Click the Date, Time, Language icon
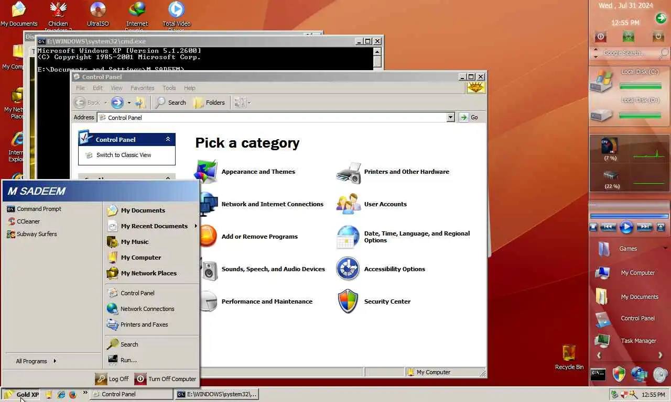 pyautogui.click(x=349, y=237)
